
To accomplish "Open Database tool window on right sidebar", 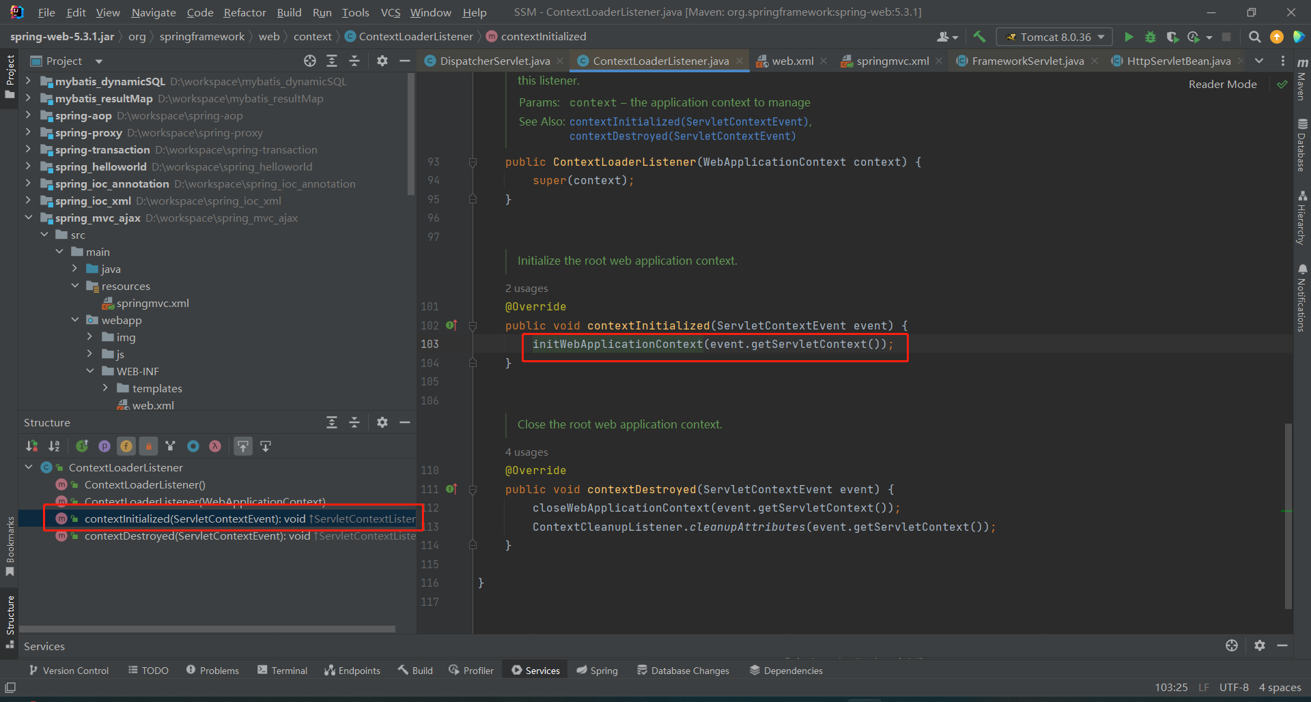I will tap(1302, 146).
